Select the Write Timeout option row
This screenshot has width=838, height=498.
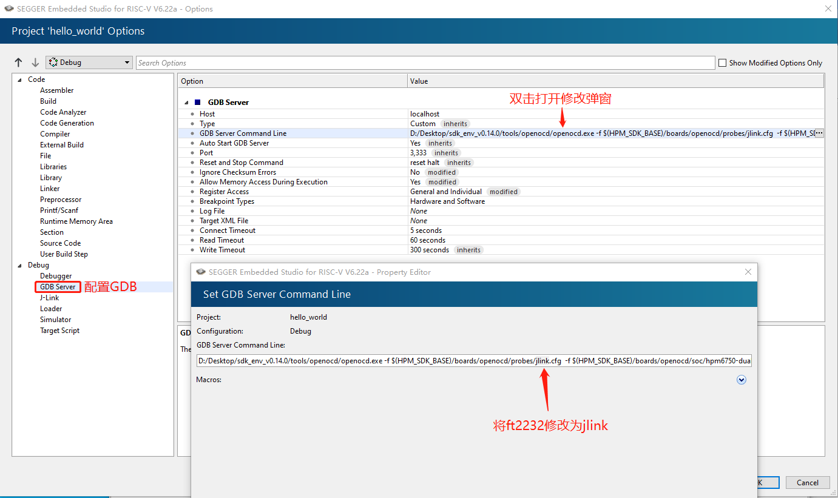click(501, 250)
